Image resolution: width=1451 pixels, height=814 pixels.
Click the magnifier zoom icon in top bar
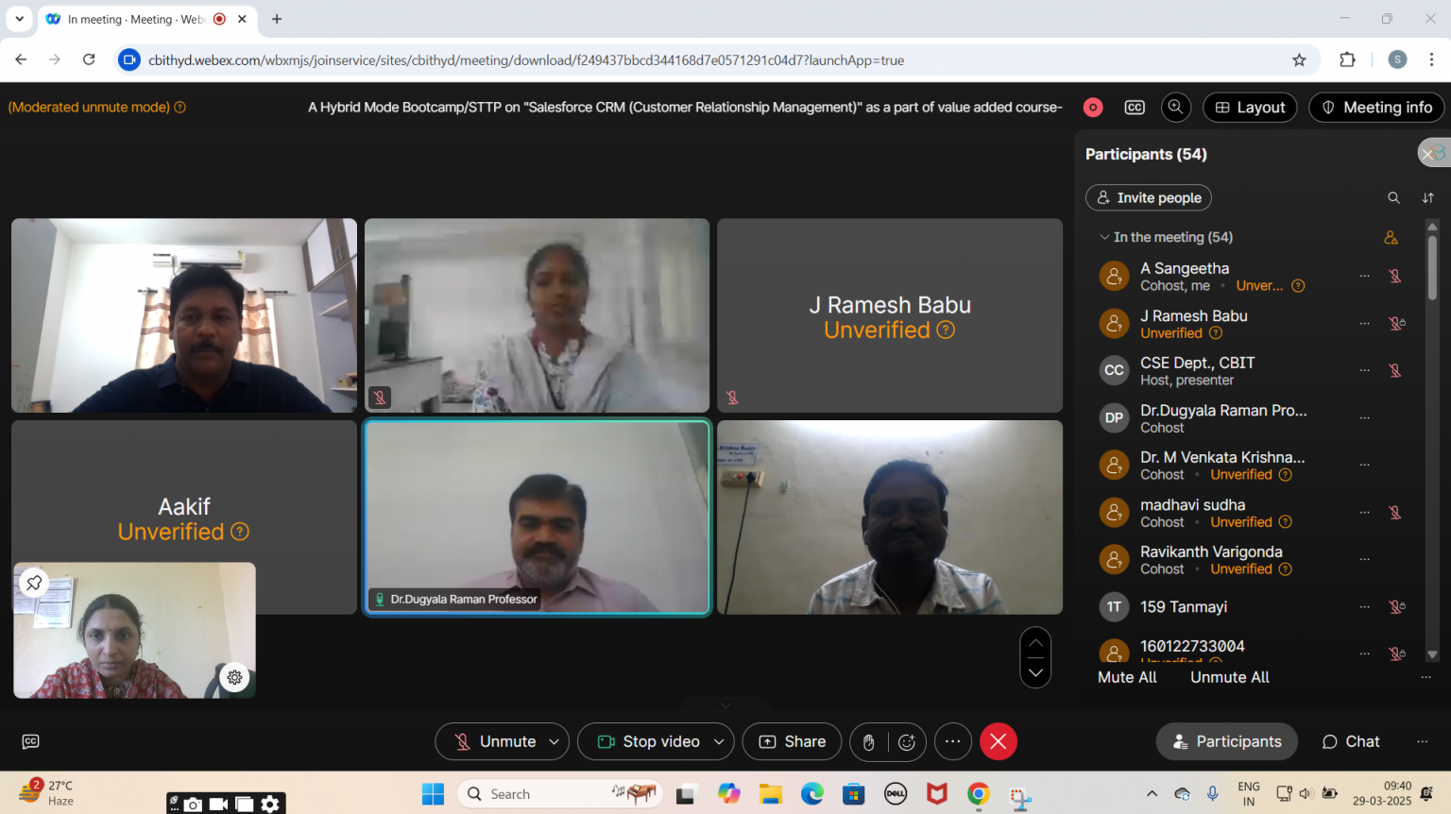tap(1175, 108)
